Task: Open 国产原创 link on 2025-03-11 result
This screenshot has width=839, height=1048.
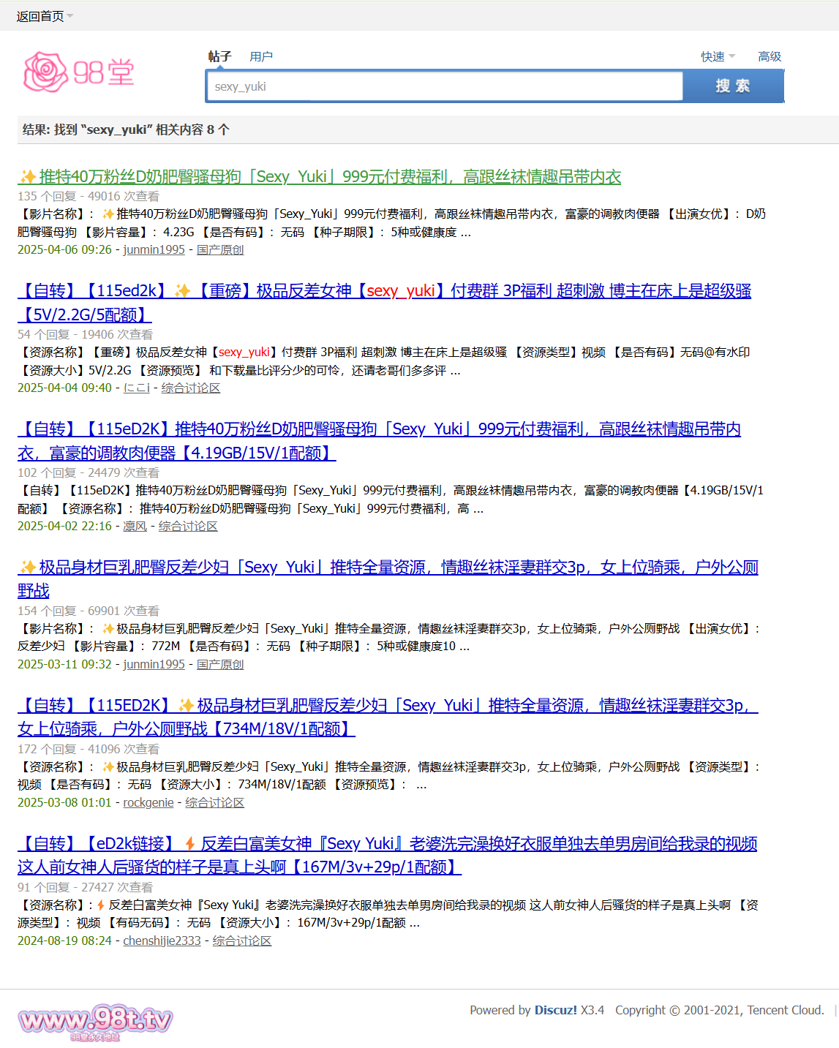Action: pos(220,665)
